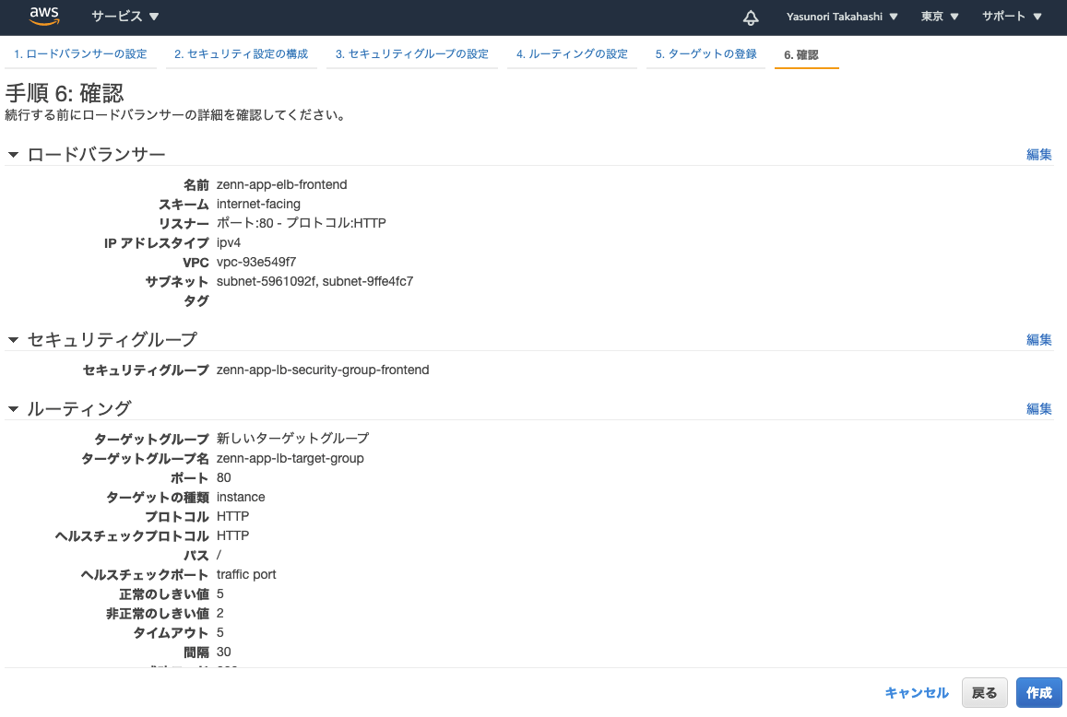Viewport: 1067px width, 717px height.
Task: Click 編集 next to セキュリティグループ
Action: pyautogui.click(x=1038, y=339)
